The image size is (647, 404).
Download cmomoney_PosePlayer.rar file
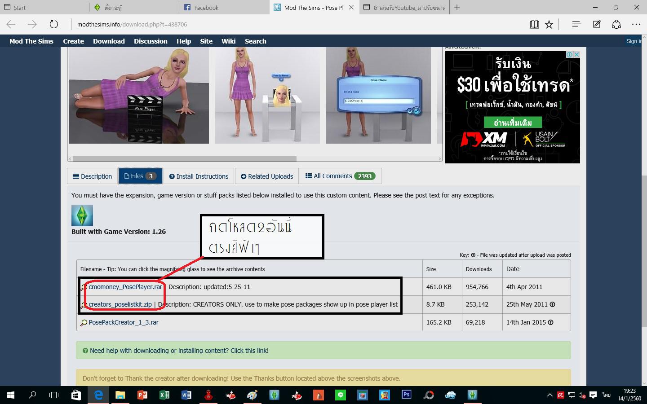125,286
